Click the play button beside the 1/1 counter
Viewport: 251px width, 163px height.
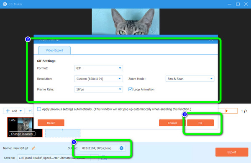tap(226, 111)
